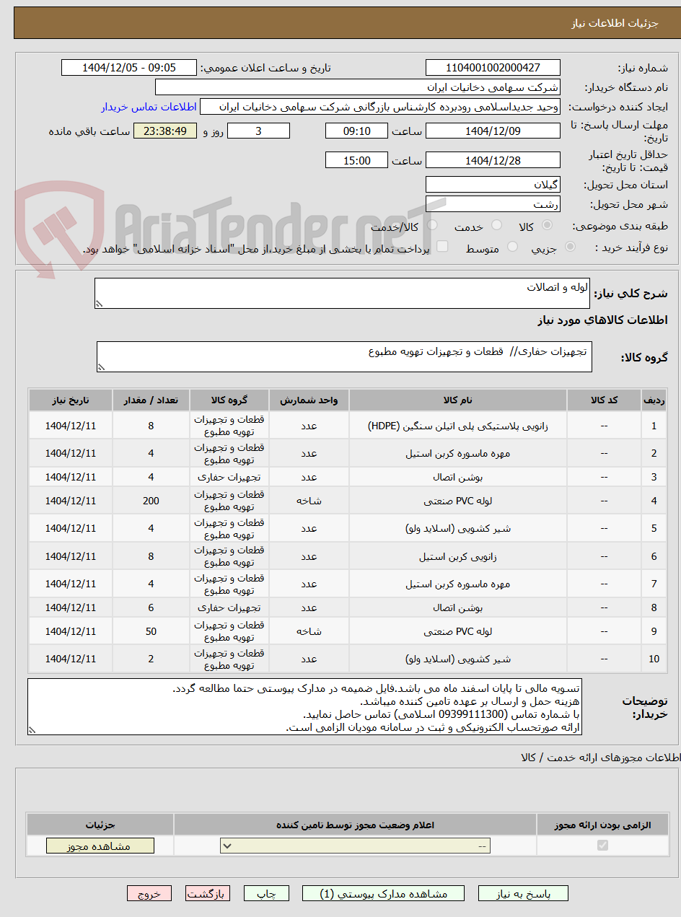Viewport: 681px width, 917px height.
Task: Open اطلاعات تماس خریدار link
Action: [149, 107]
